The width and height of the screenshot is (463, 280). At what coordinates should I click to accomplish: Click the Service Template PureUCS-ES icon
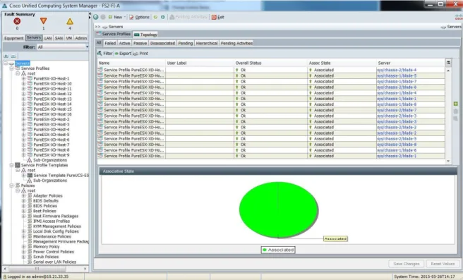tap(30, 175)
